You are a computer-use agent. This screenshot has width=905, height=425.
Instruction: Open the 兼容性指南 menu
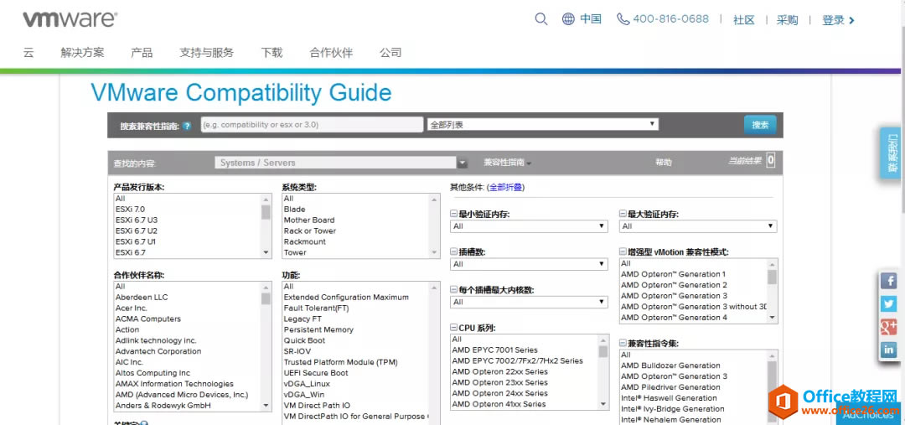pyautogui.click(x=507, y=163)
